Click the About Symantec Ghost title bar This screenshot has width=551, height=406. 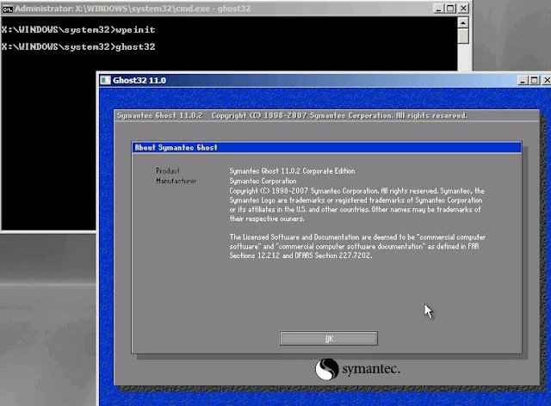[327, 147]
